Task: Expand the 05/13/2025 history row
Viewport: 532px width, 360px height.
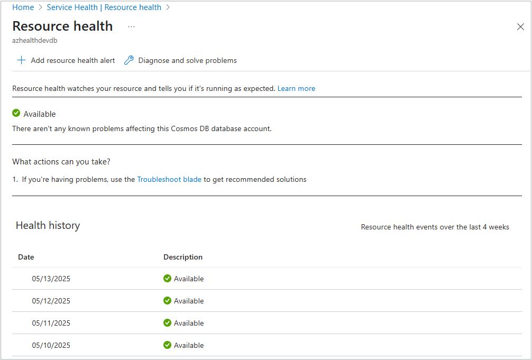Action: pos(51,279)
